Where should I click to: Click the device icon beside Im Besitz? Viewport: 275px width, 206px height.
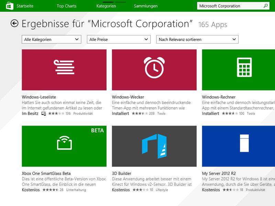click(x=44, y=114)
